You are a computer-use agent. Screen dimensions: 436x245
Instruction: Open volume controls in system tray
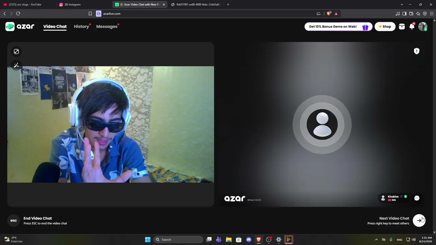[x=414, y=240]
